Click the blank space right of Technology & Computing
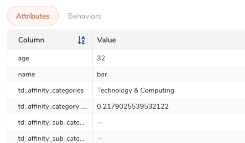This screenshot has height=143, width=245. (x=208, y=90)
